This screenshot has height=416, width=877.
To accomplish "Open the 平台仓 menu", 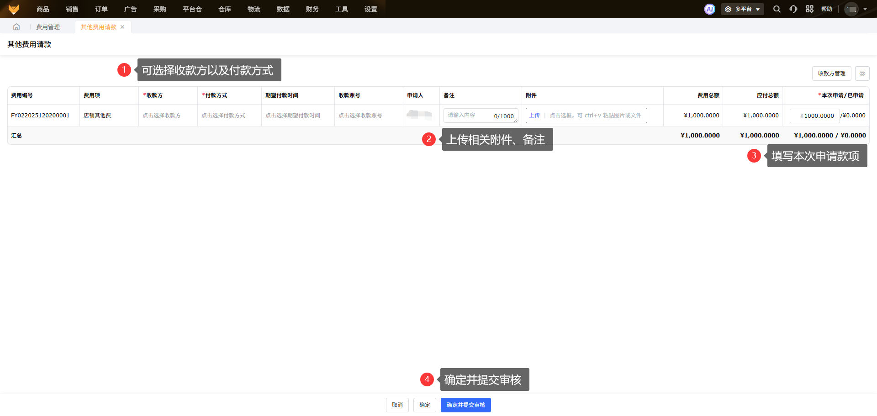I will 192,9.
